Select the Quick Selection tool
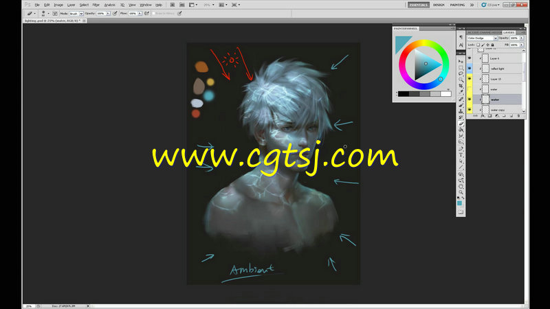The height and width of the screenshot is (309, 550). pos(461,80)
